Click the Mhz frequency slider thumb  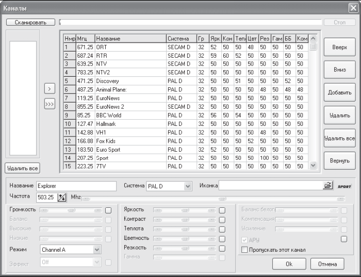coord(222,199)
